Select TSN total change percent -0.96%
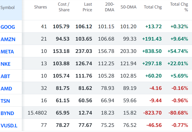The height and width of the screenshot is (132, 192). click(x=180, y=101)
